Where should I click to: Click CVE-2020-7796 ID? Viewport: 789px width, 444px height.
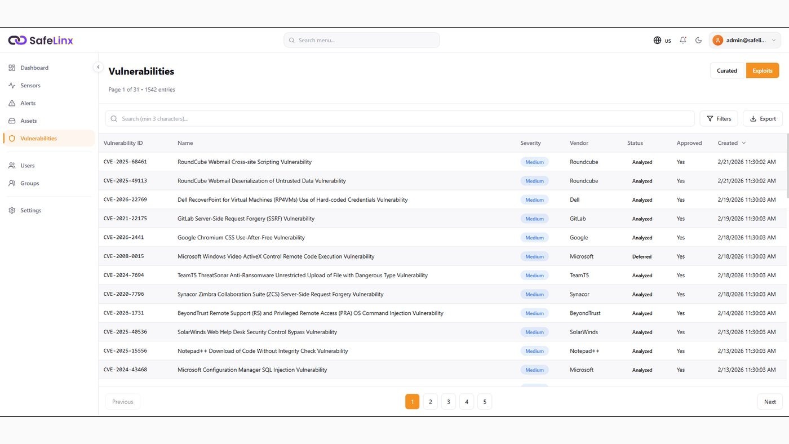pos(123,294)
